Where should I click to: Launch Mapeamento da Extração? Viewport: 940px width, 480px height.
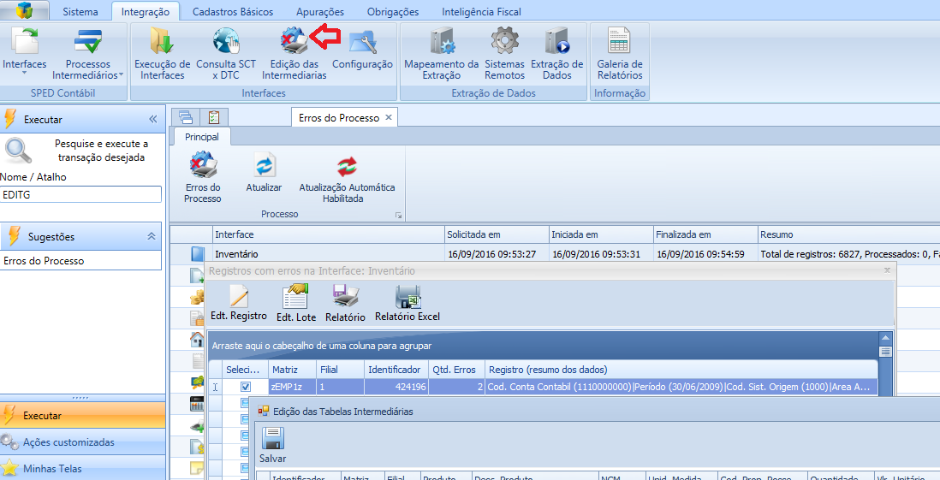[441, 54]
